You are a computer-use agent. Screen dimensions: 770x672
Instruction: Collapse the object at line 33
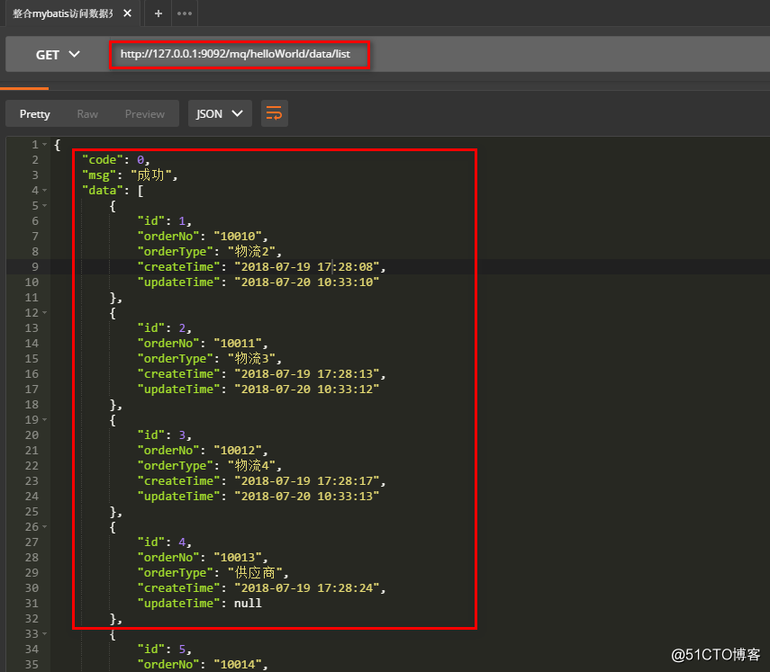click(x=45, y=633)
